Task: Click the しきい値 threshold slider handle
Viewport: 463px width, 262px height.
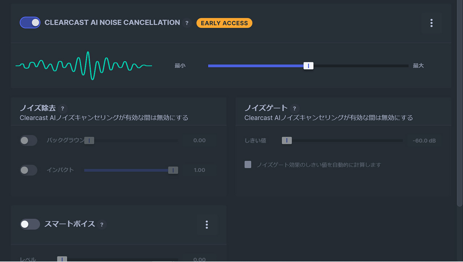Action: tap(287, 140)
